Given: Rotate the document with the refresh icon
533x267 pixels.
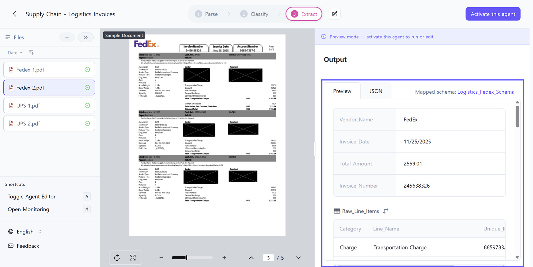Looking at the screenshot, I should [x=117, y=258].
